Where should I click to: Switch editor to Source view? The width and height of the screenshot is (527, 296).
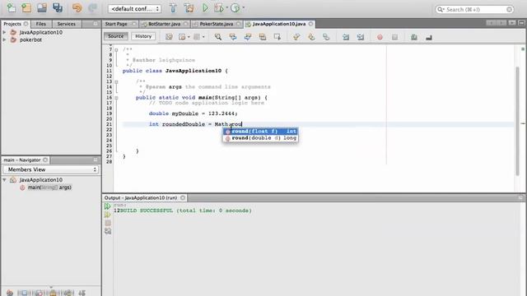115,36
